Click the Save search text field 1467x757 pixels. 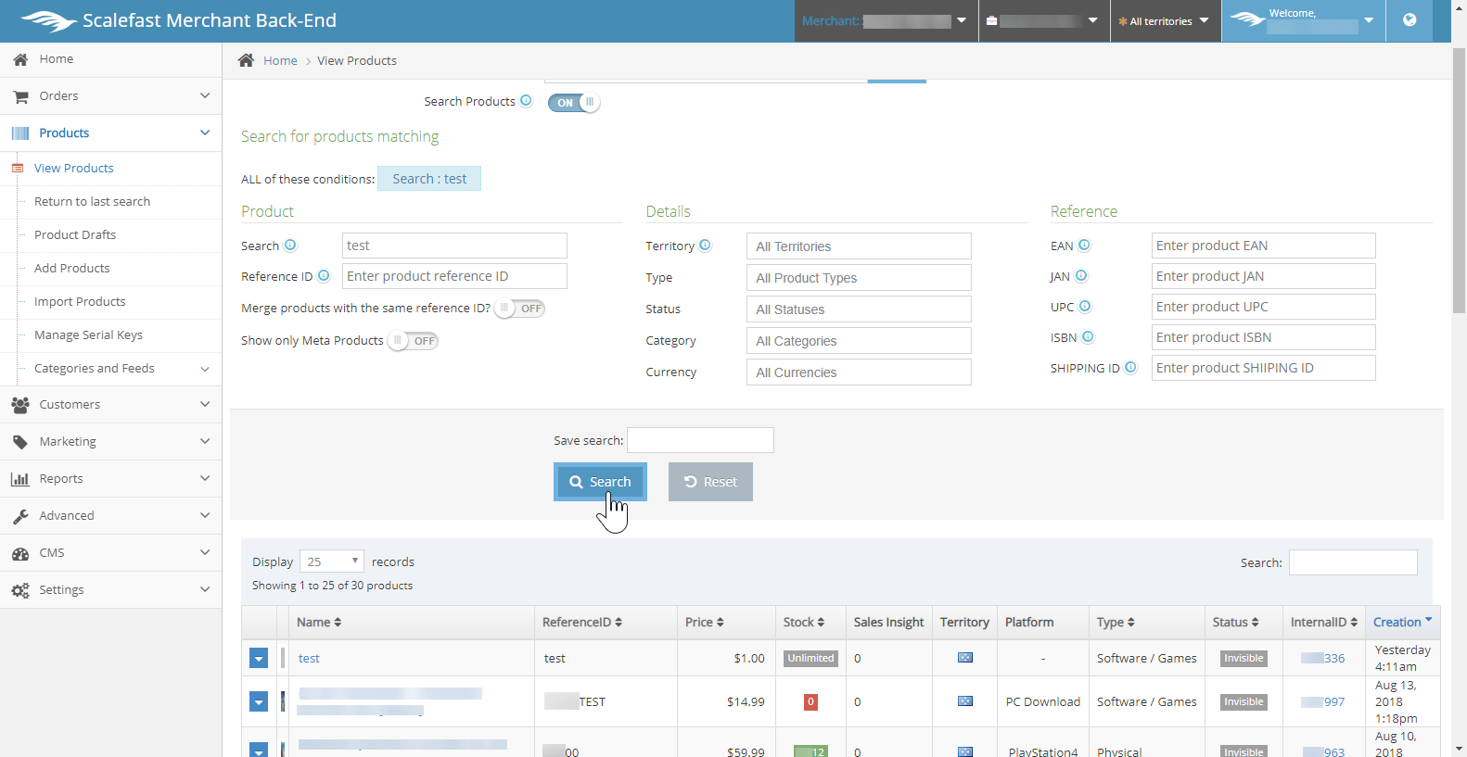[x=700, y=440]
